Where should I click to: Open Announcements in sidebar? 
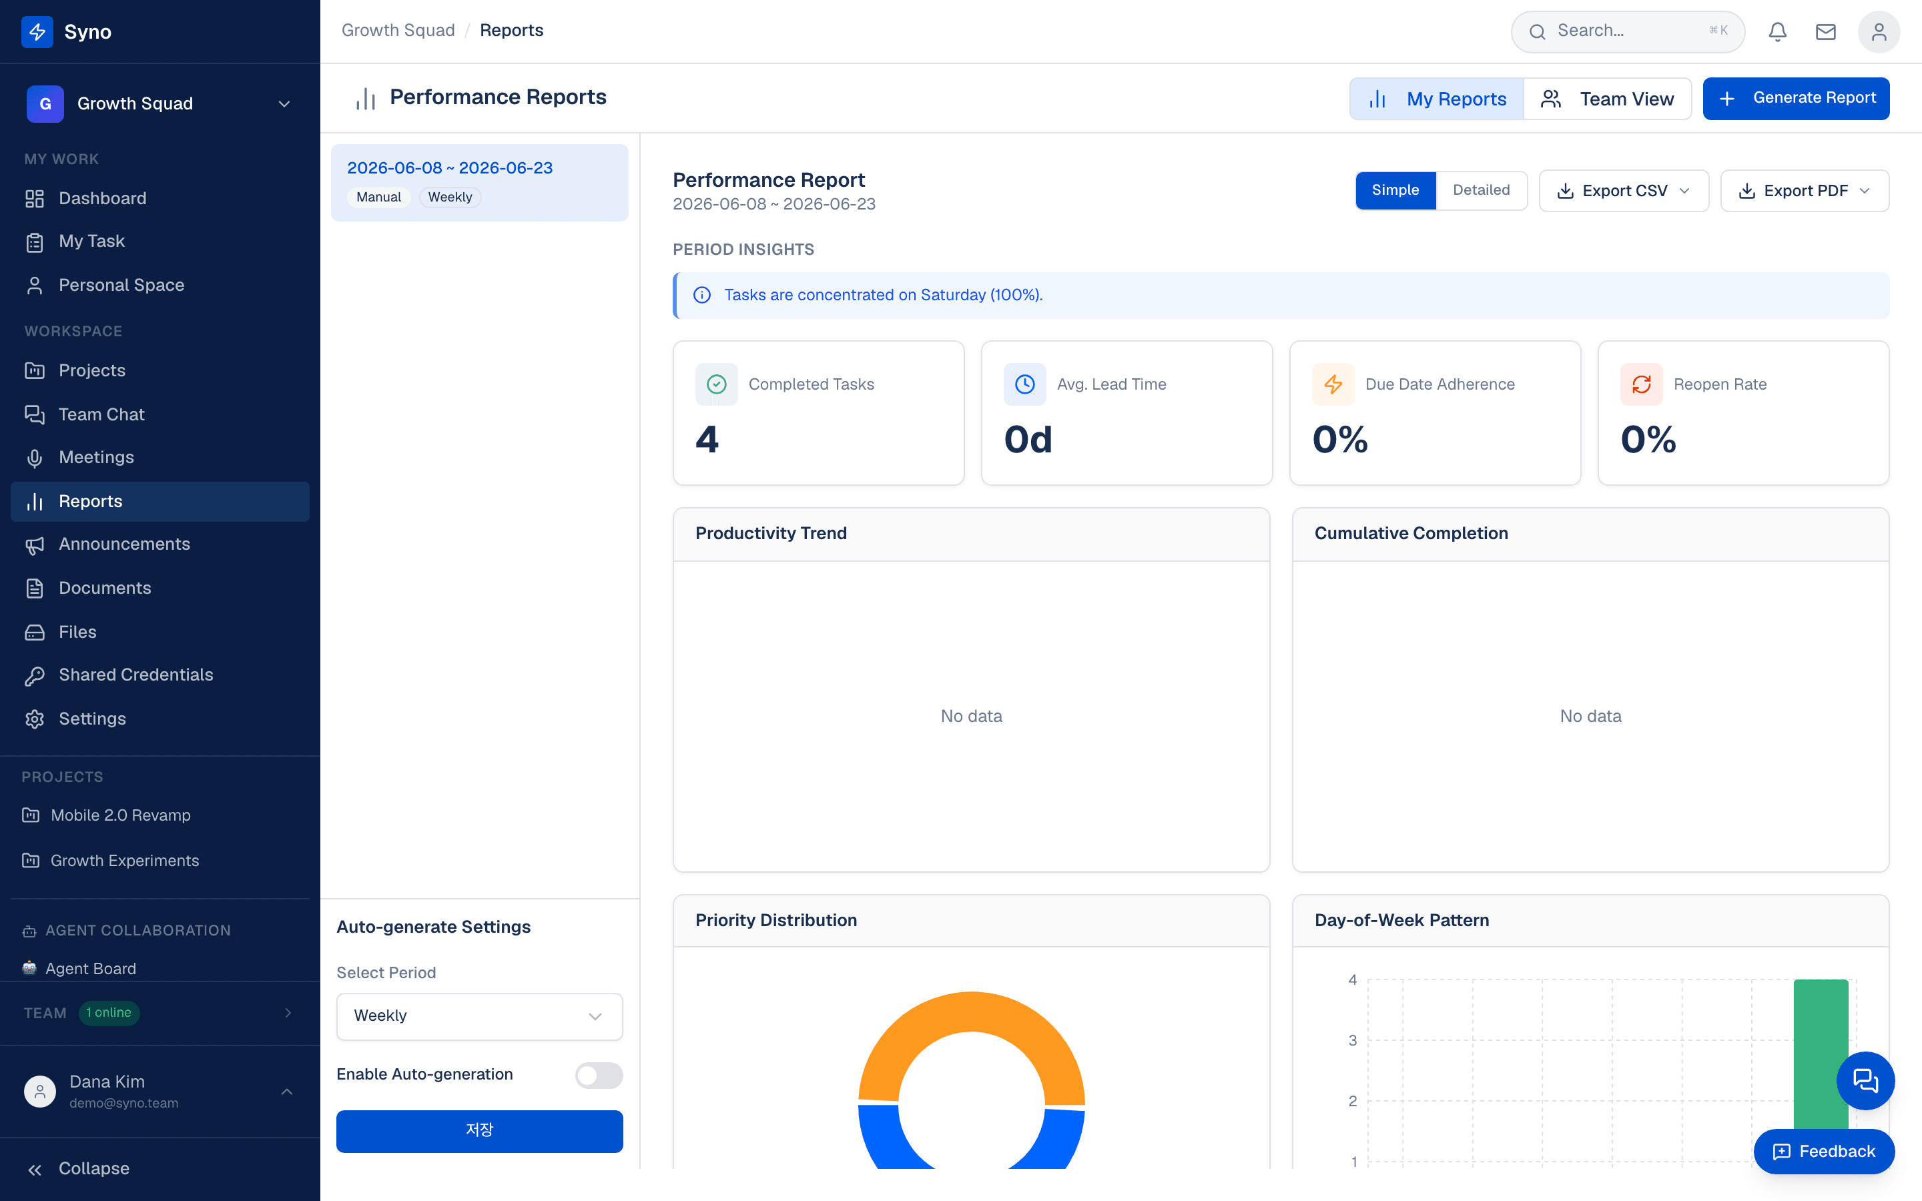point(159,544)
